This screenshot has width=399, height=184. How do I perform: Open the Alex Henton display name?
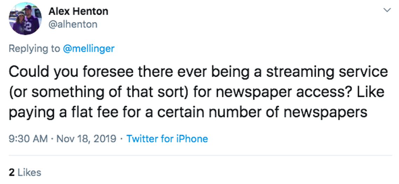click(78, 11)
